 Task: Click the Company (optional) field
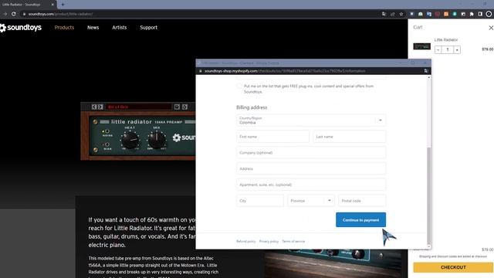311,153
